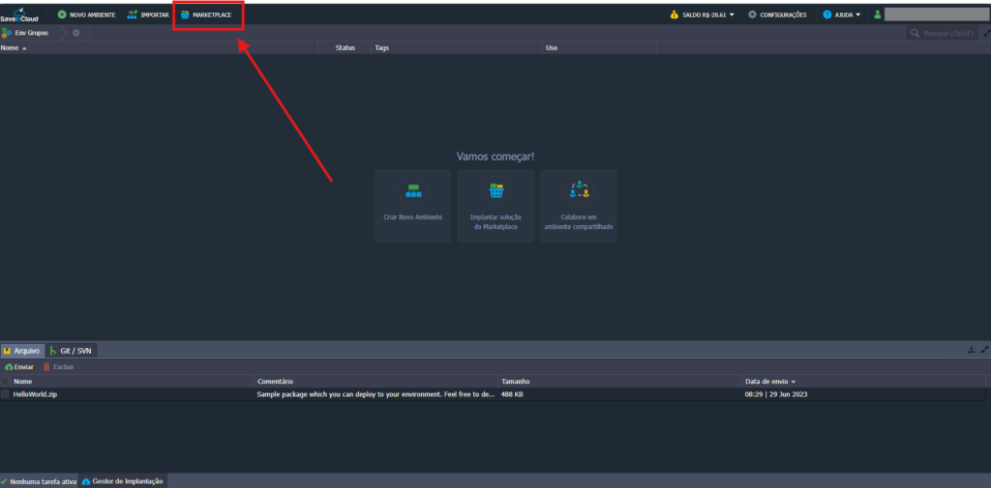Click the Novo Ambiente button
This screenshot has width=991, height=488.
tap(87, 14)
